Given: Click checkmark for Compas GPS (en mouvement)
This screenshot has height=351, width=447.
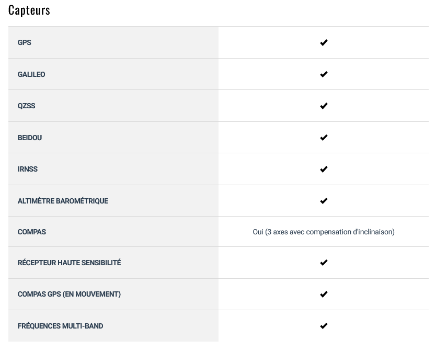Looking at the screenshot, I should point(324,294).
